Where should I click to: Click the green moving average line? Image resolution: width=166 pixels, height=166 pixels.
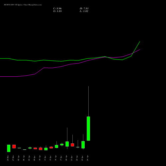[x=70, y=60]
